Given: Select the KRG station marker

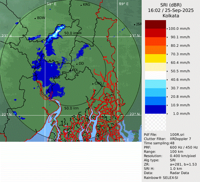Looking at the screenshot, I should [81, 5].
